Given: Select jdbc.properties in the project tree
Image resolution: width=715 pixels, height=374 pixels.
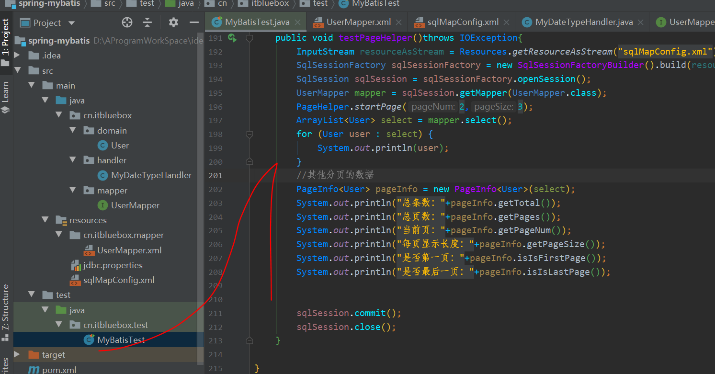Looking at the screenshot, I should coord(113,265).
